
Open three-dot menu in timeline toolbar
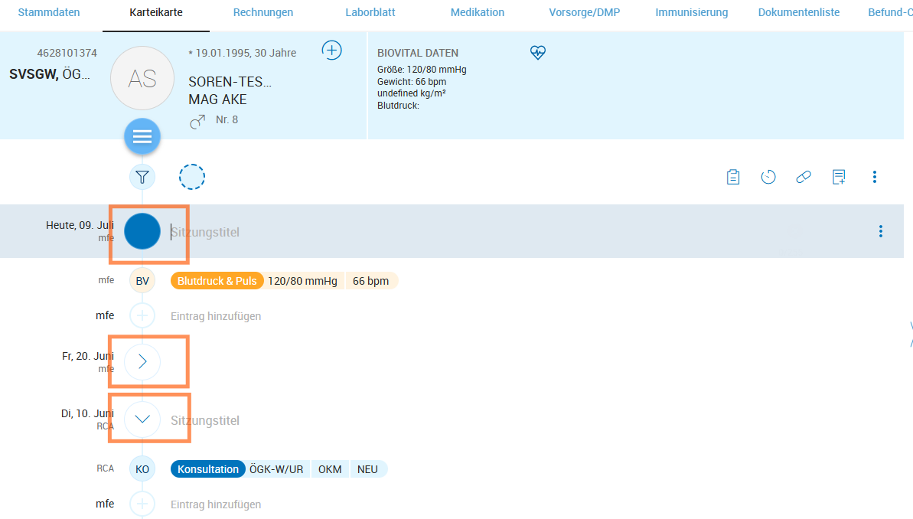875,178
